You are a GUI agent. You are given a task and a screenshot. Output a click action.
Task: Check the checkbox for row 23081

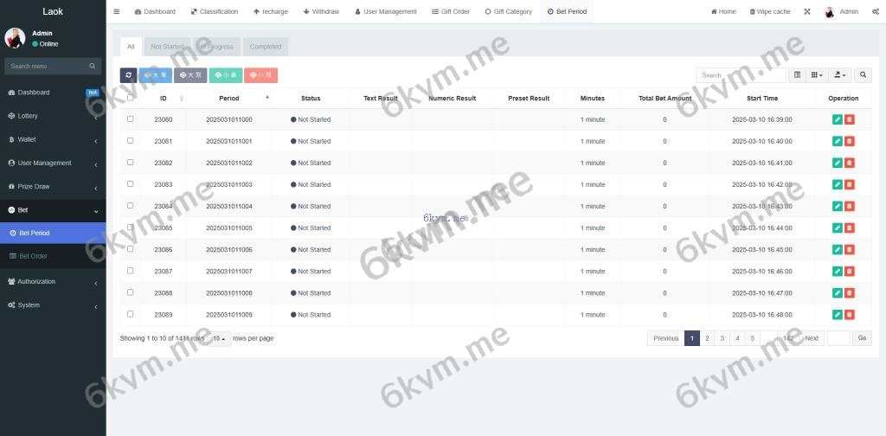click(x=131, y=141)
